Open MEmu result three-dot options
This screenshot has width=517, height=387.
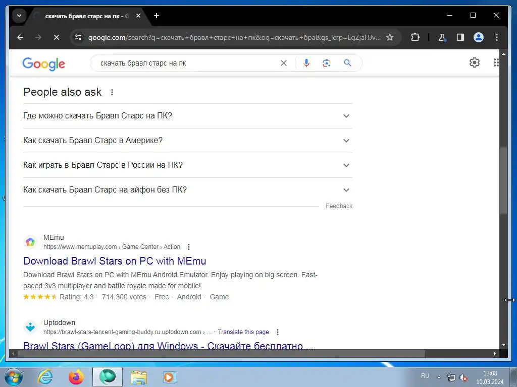click(189, 247)
